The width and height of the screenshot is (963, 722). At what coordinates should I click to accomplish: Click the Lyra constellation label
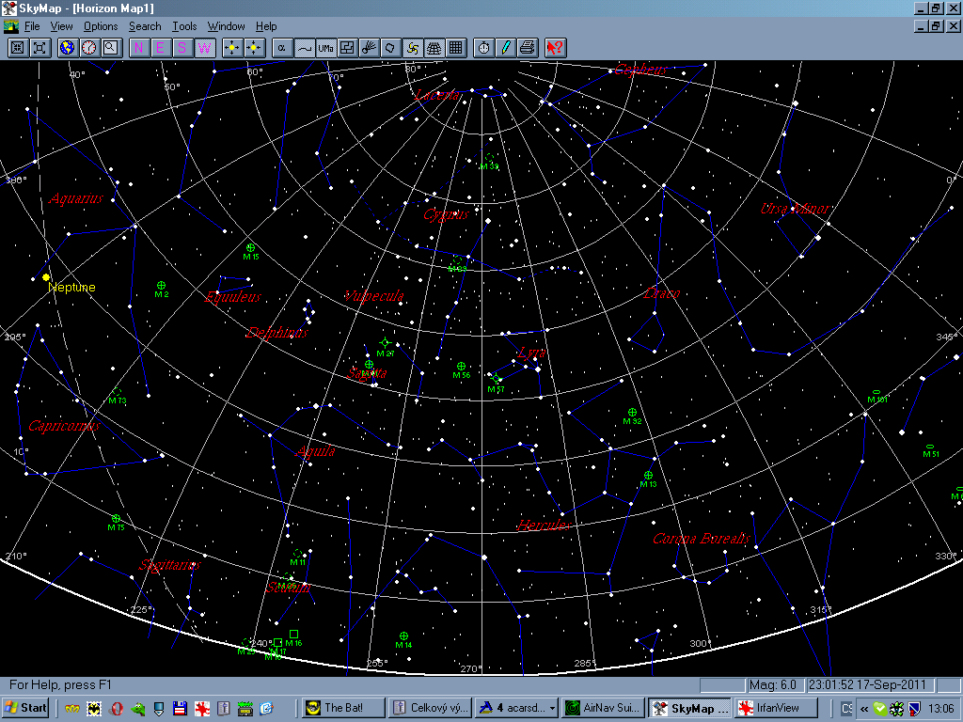click(x=532, y=353)
